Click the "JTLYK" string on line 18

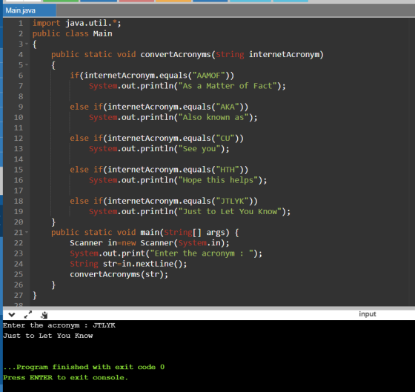232,201
